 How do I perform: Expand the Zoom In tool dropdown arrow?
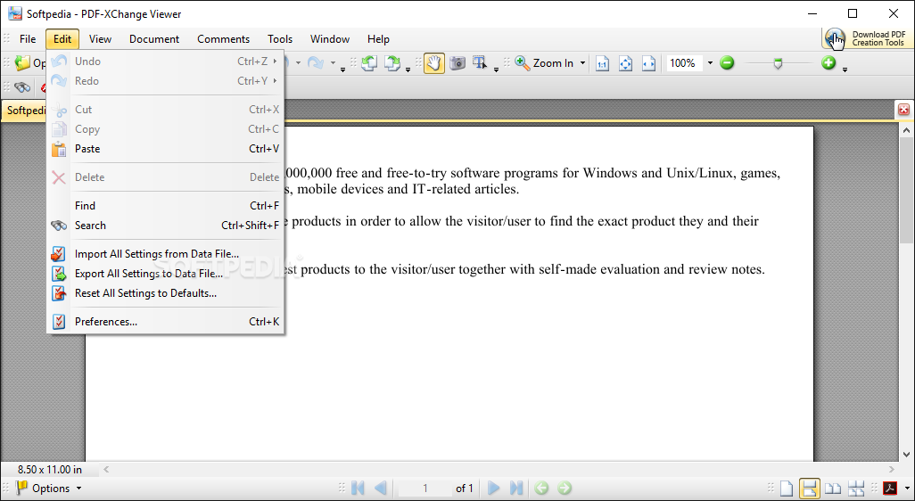tap(582, 63)
